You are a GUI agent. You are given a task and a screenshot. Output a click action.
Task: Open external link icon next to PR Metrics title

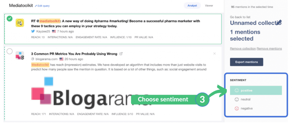coord(121,54)
